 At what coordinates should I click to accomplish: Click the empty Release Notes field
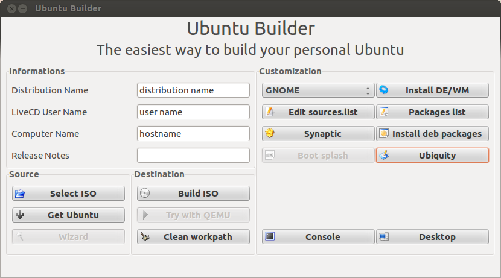coord(193,156)
